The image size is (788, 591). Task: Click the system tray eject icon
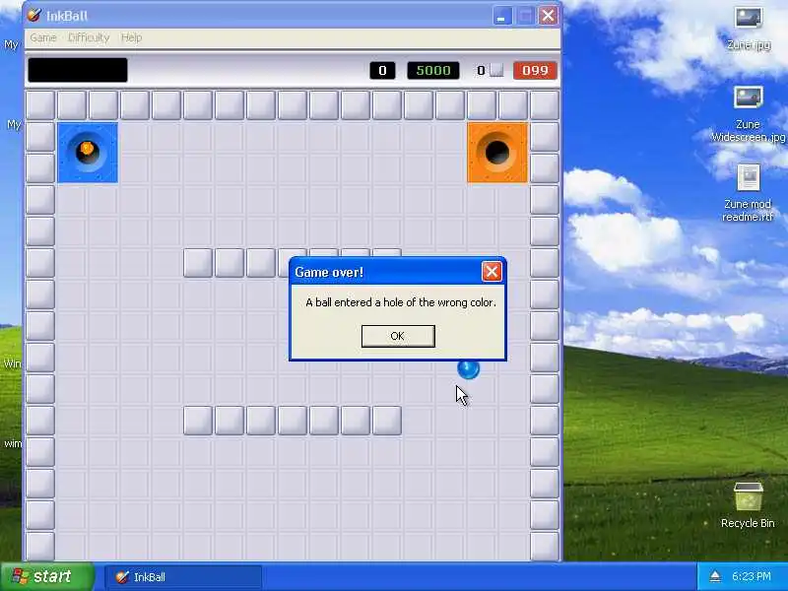[x=715, y=576]
